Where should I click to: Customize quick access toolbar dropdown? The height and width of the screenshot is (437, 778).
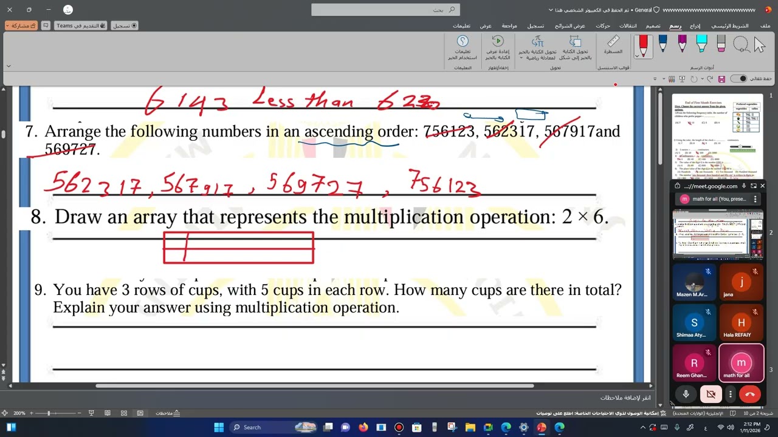pos(655,79)
